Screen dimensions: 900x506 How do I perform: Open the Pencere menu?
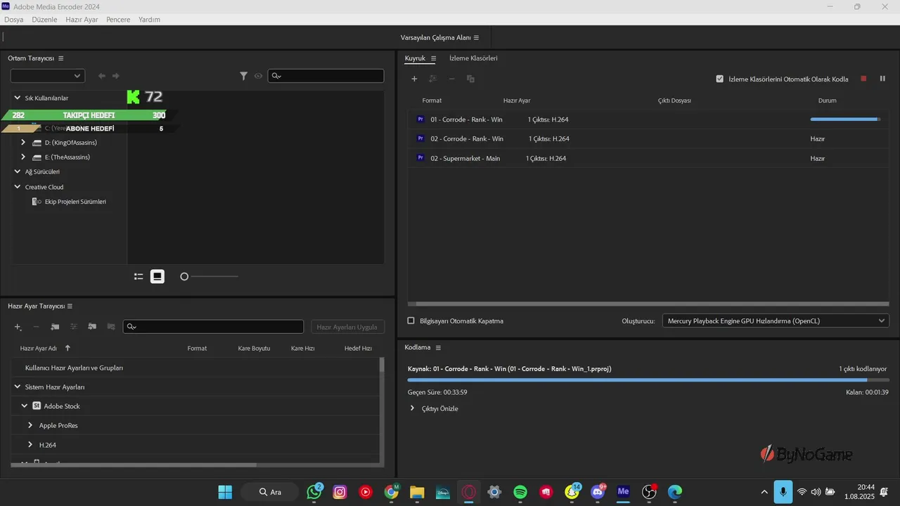(x=118, y=20)
